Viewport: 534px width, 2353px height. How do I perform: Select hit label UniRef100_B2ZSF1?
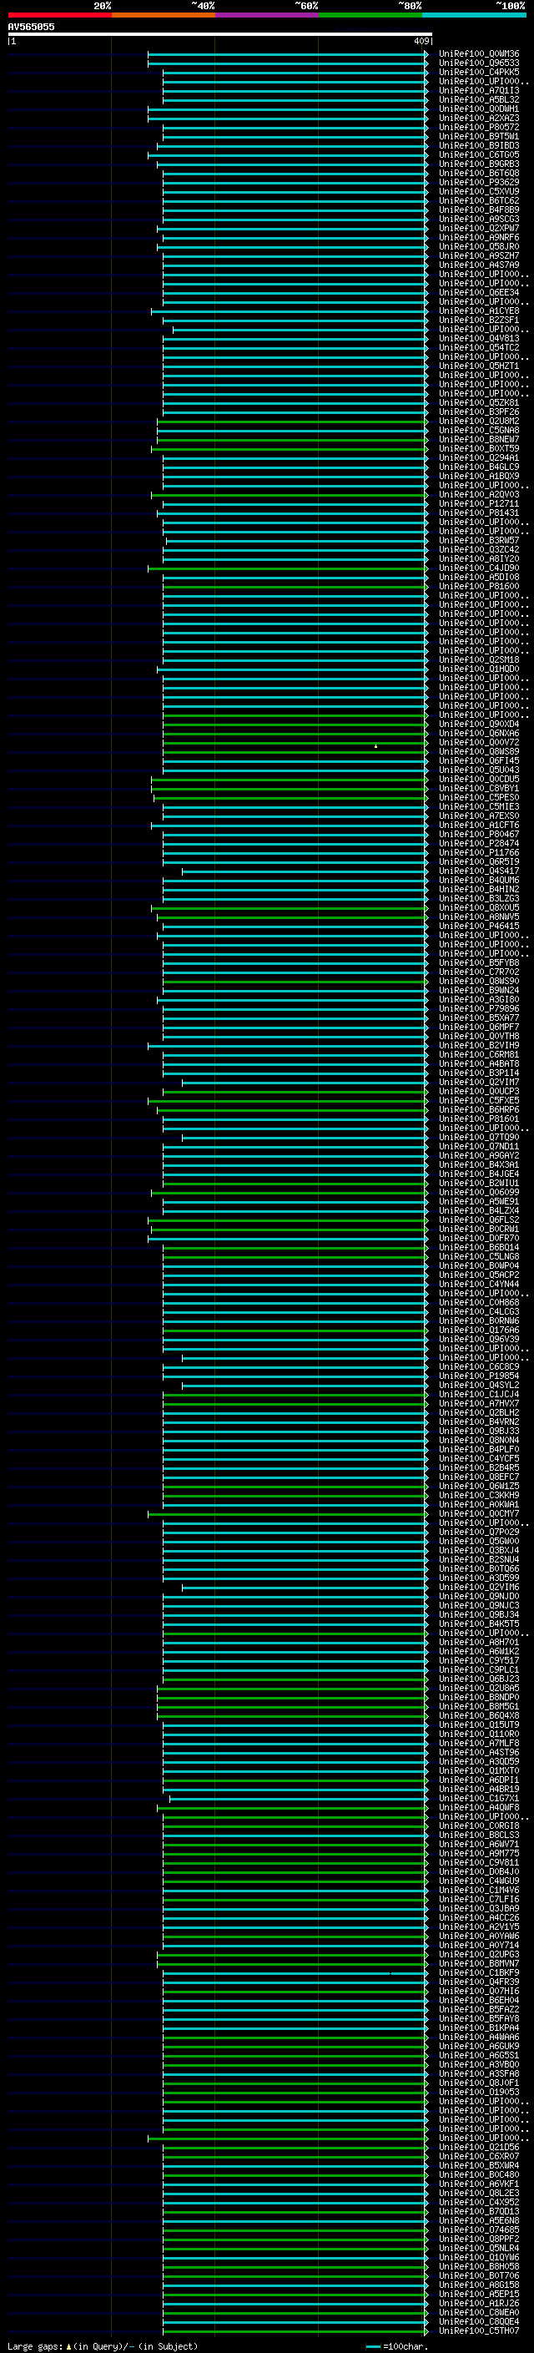479,320
